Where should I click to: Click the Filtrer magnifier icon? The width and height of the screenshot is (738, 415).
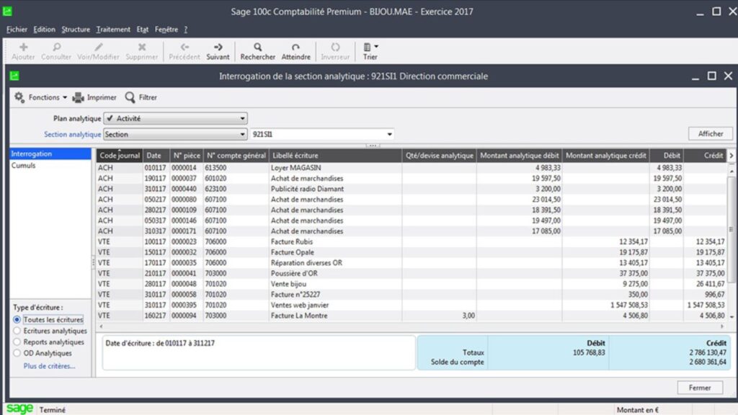(130, 97)
